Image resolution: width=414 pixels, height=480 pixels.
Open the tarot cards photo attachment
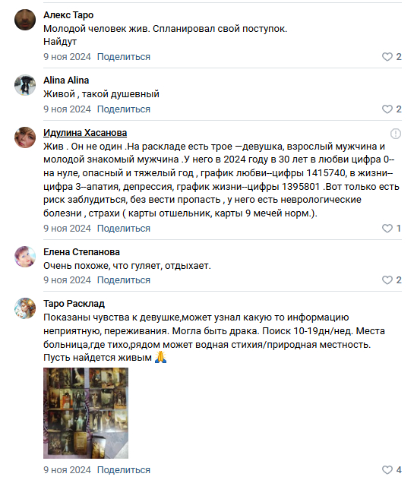[86, 413]
